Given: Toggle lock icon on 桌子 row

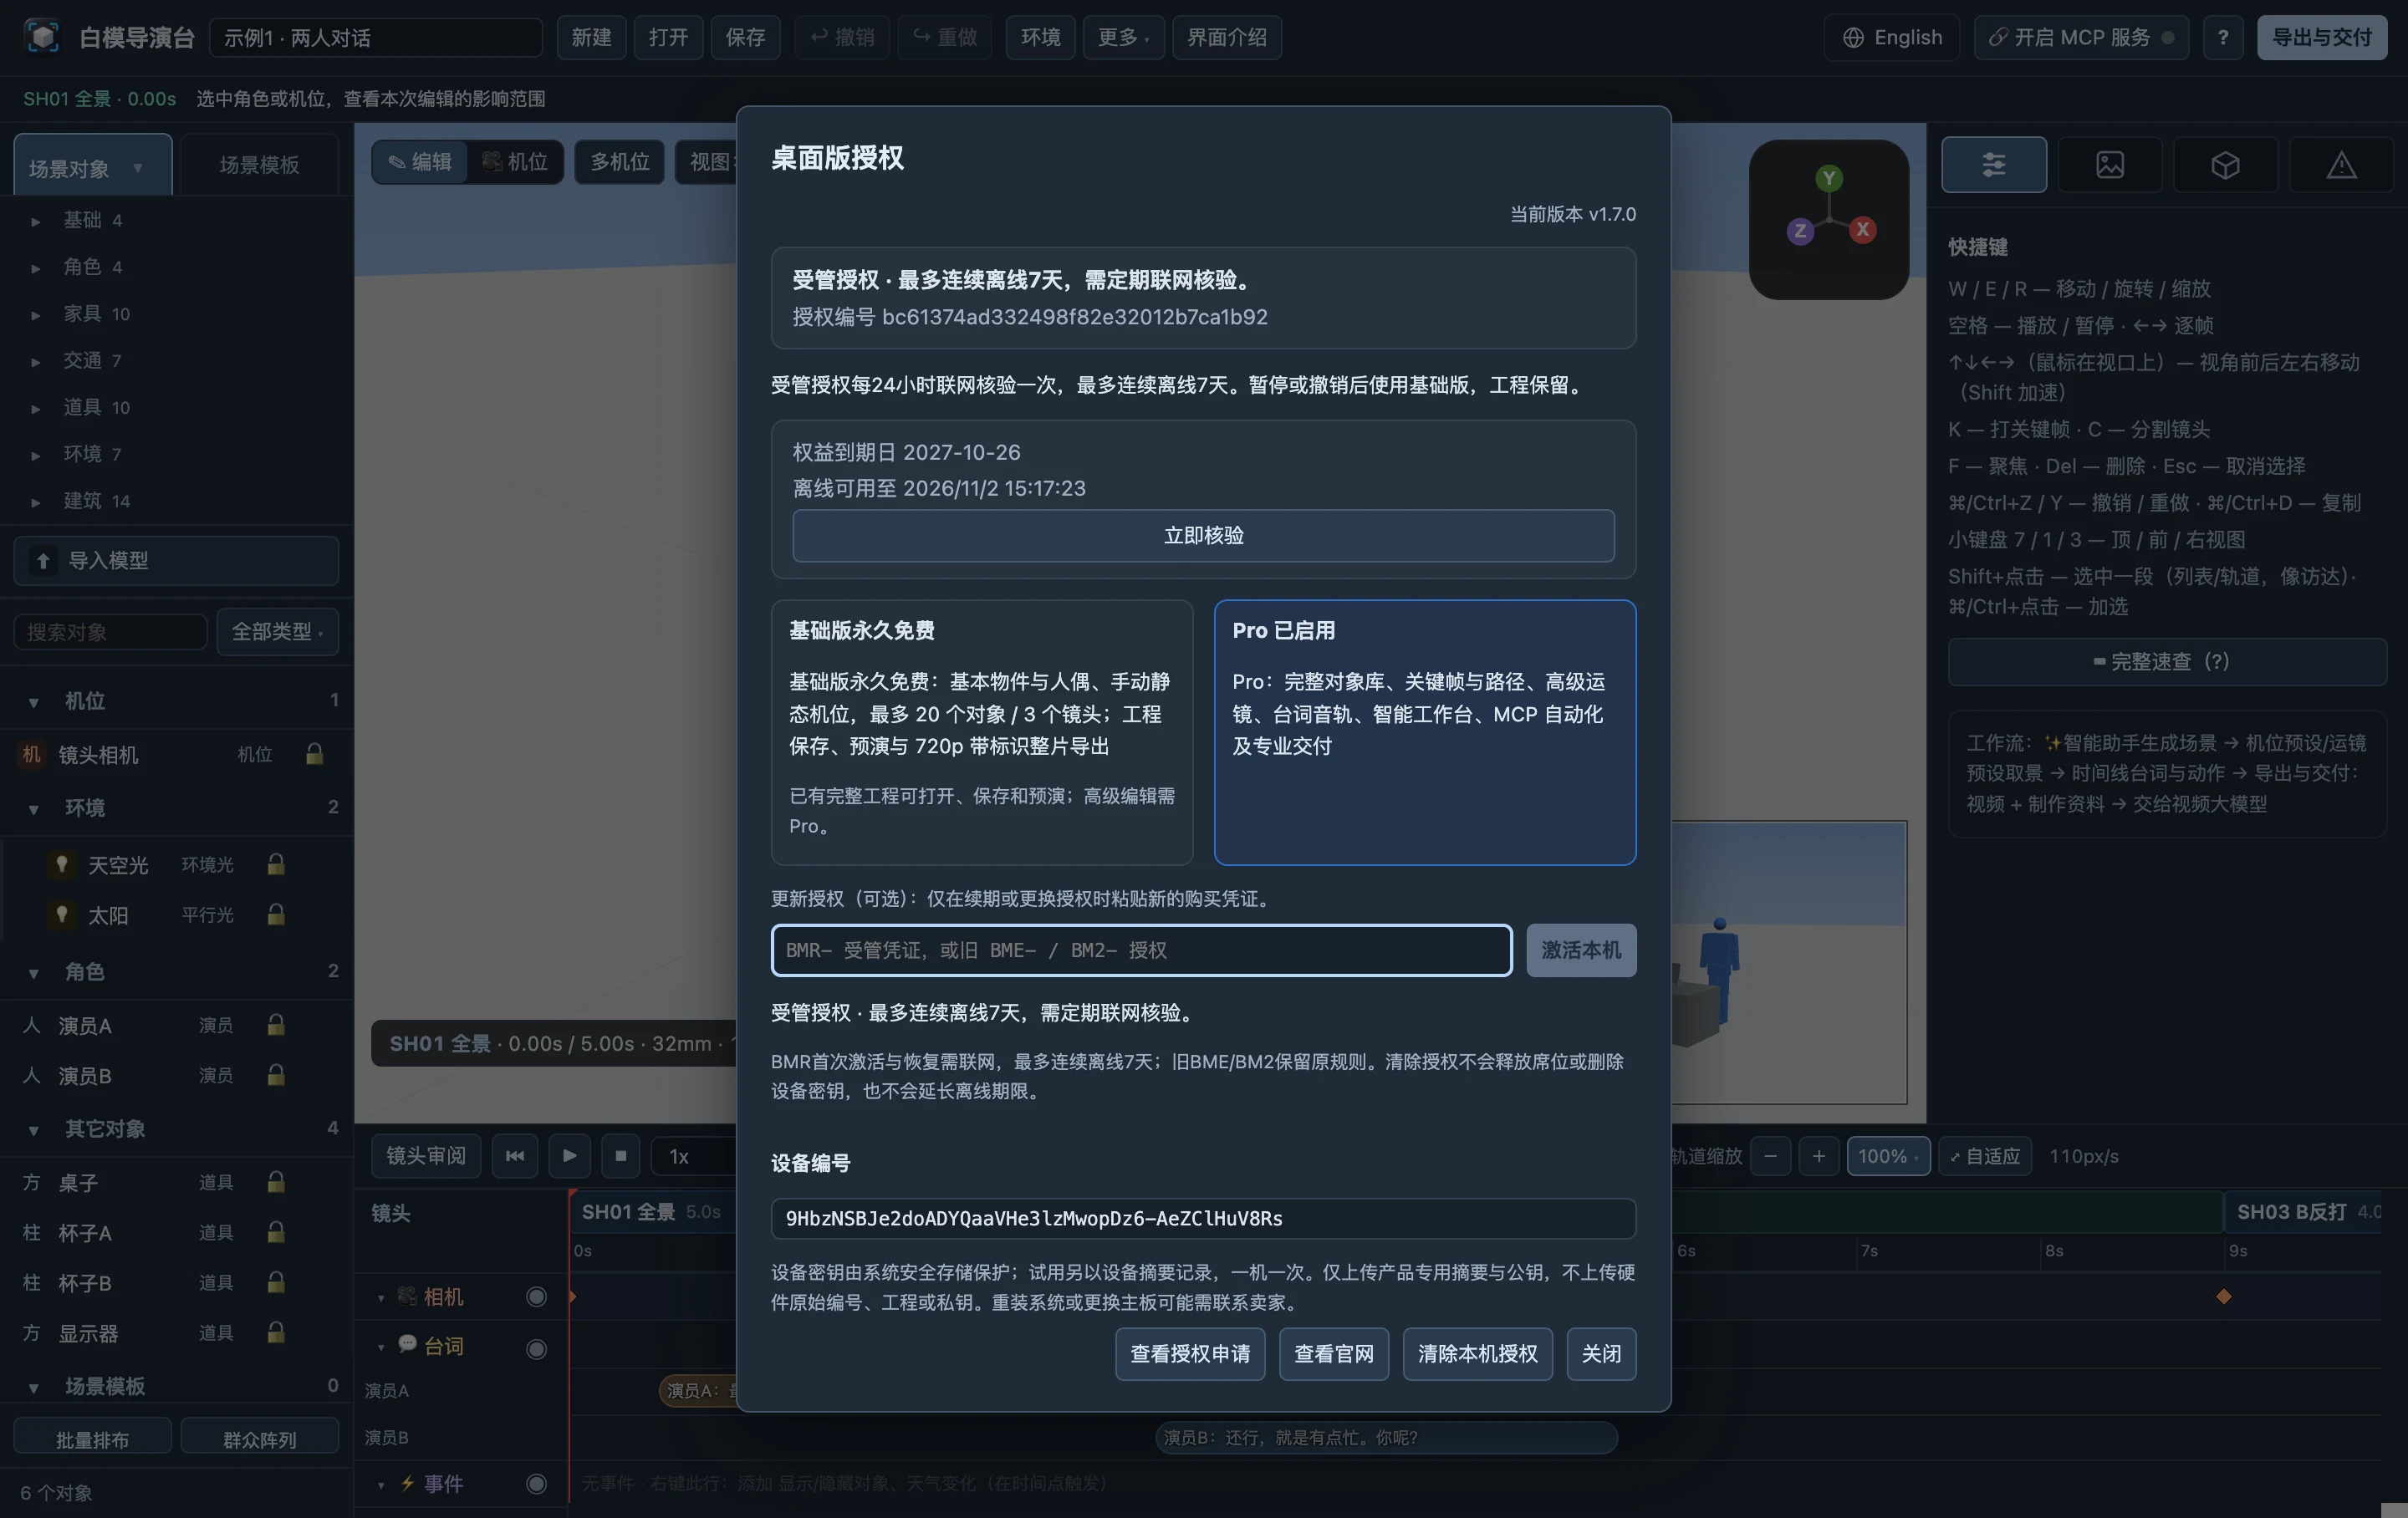Looking at the screenshot, I should point(276,1182).
